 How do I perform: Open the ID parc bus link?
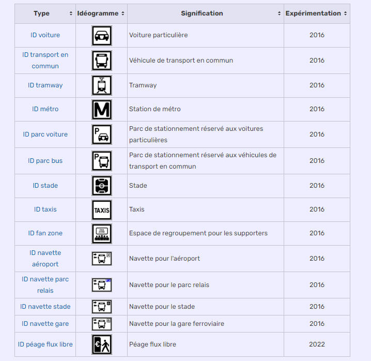click(x=45, y=161)
